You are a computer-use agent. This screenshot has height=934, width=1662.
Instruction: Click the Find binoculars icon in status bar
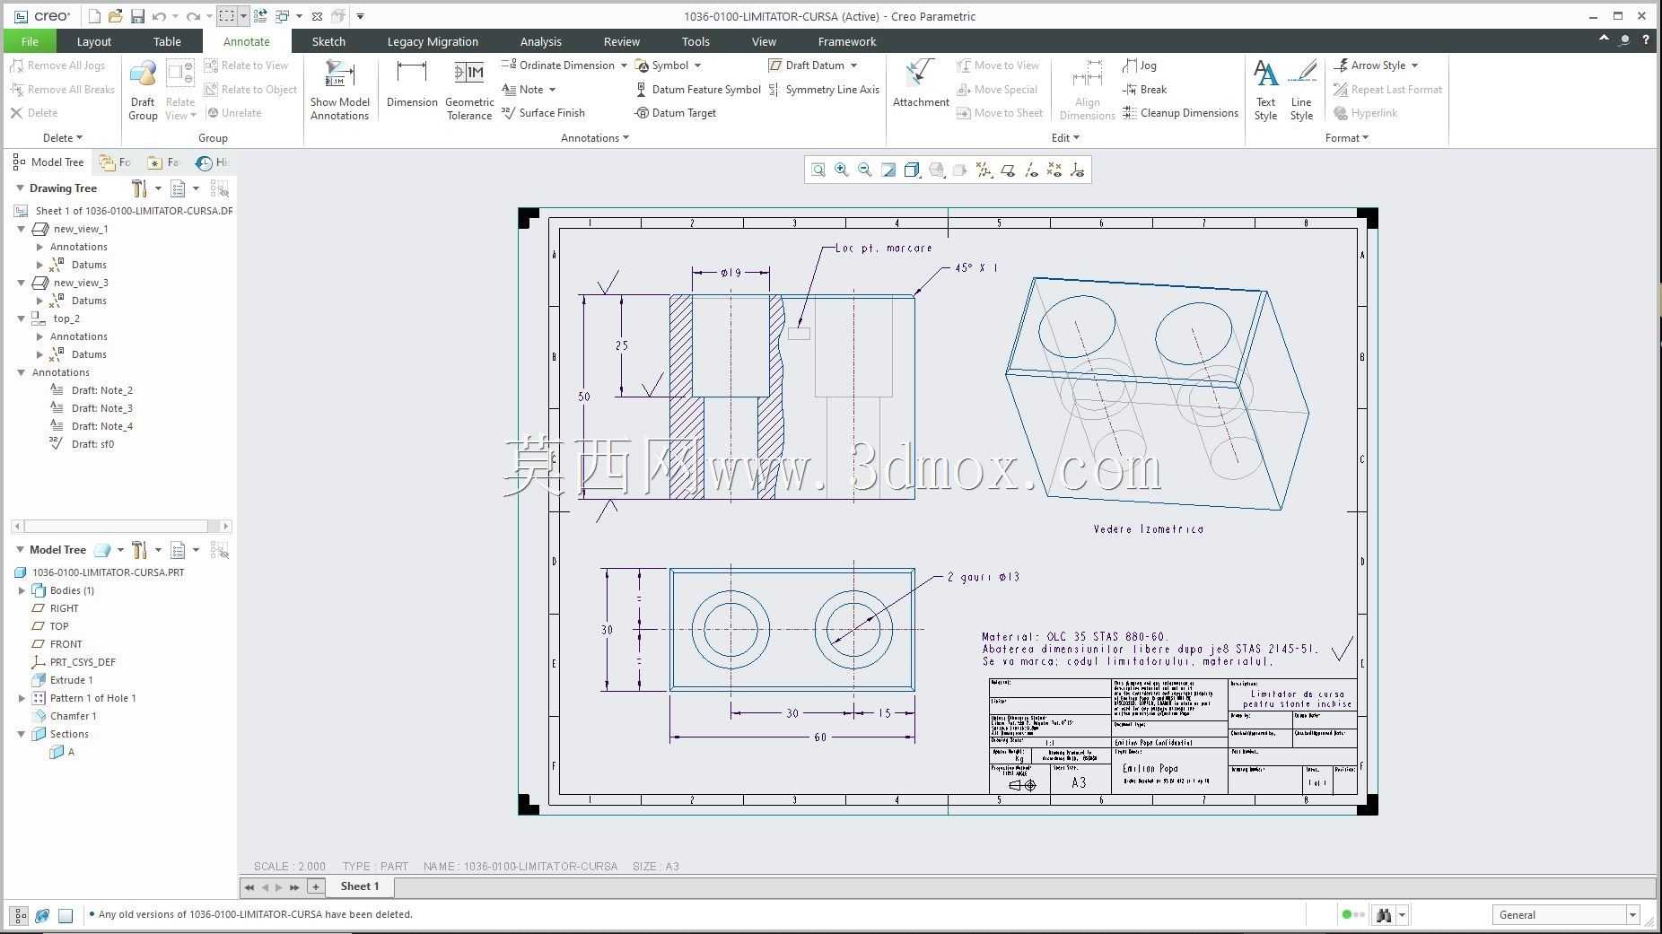(x=1384, y=915)
